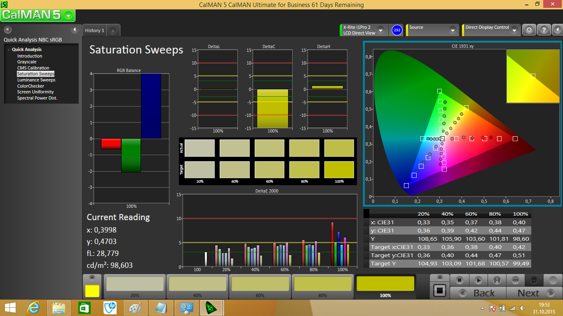Toggle the round pin button in left panel

[8, 30]
